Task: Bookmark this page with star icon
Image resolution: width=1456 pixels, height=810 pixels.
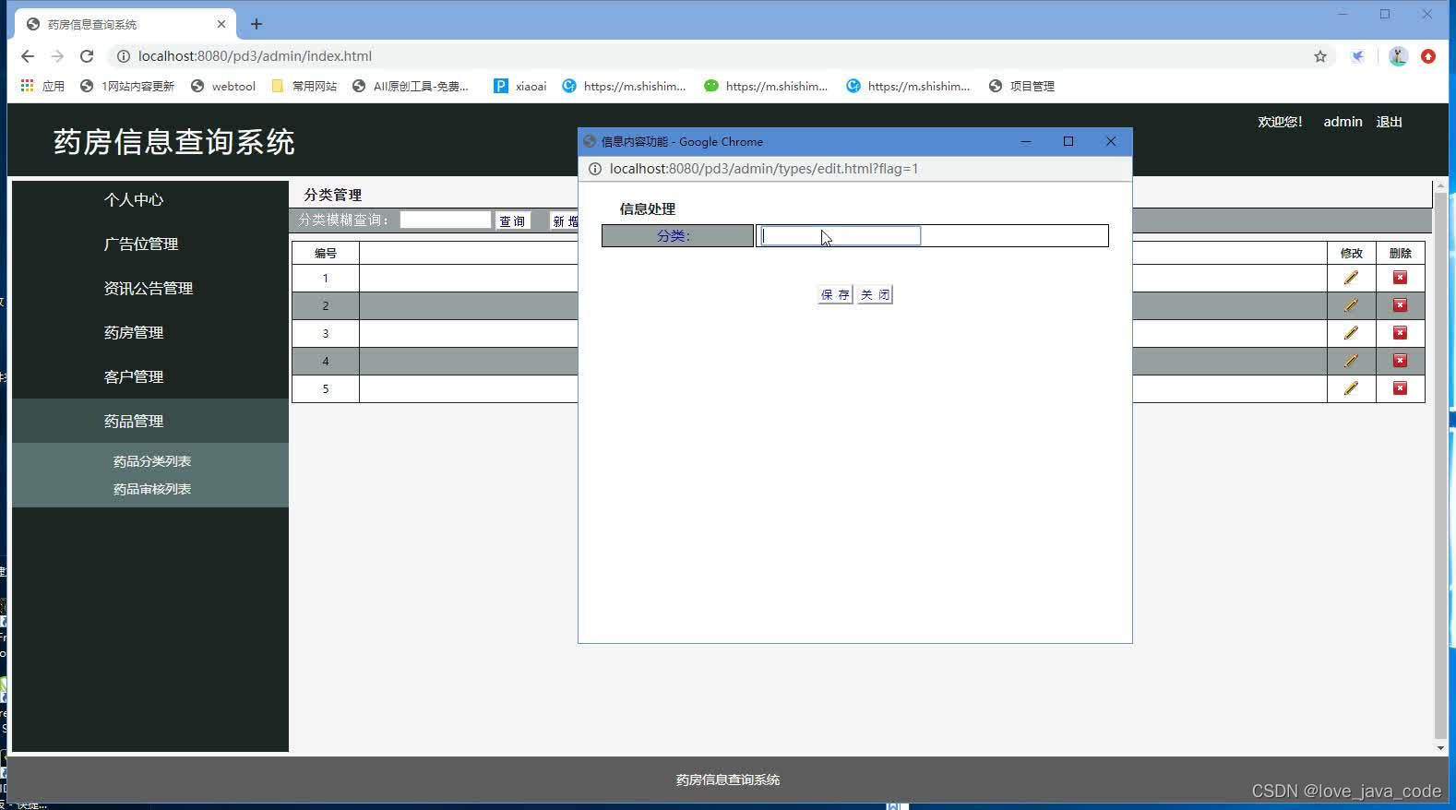Action: pos(1320,56)
